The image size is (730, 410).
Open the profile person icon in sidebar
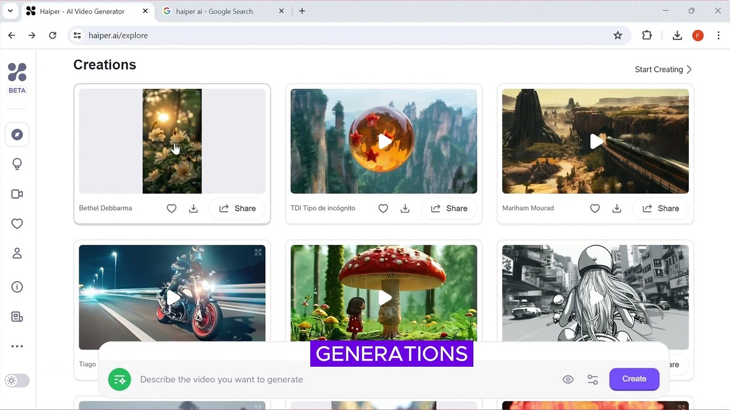point(17,253)
